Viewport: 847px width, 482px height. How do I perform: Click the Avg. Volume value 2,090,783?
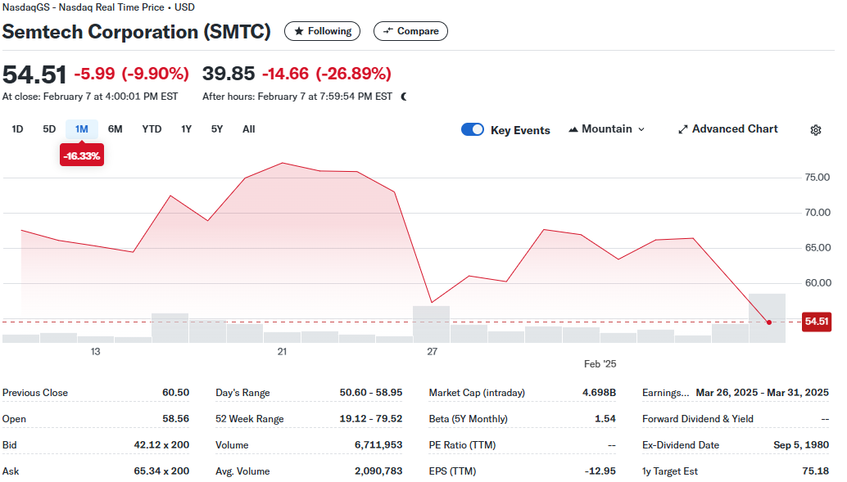[x=378, y=471]
